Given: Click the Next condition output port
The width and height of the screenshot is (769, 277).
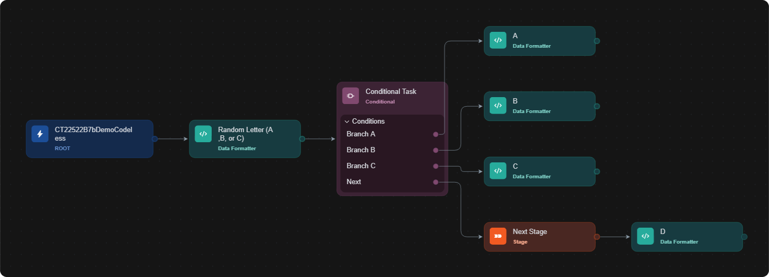Looking at the screenshot, I should pos(436,182).
